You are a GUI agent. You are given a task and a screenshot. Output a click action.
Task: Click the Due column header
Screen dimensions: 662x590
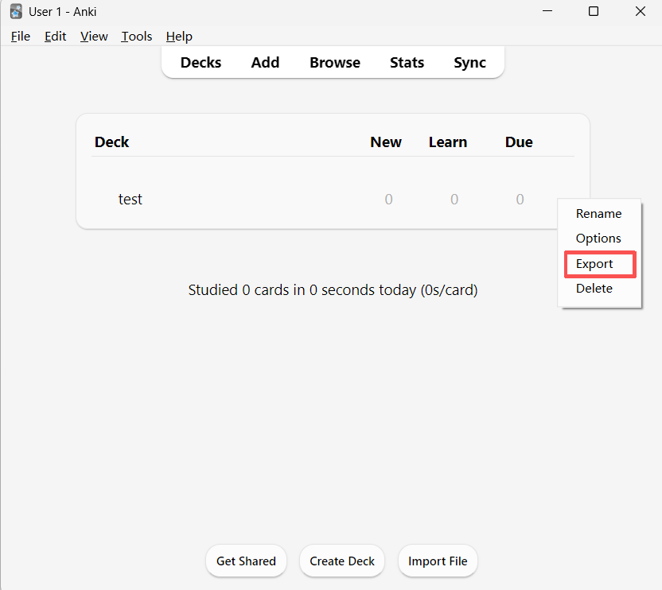tap(519, 142)
